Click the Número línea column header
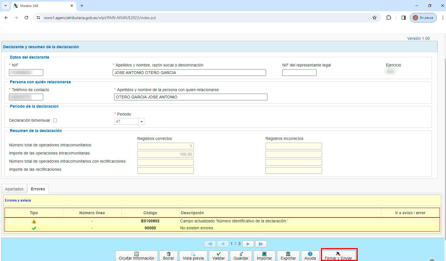 (x=92, y=213)
